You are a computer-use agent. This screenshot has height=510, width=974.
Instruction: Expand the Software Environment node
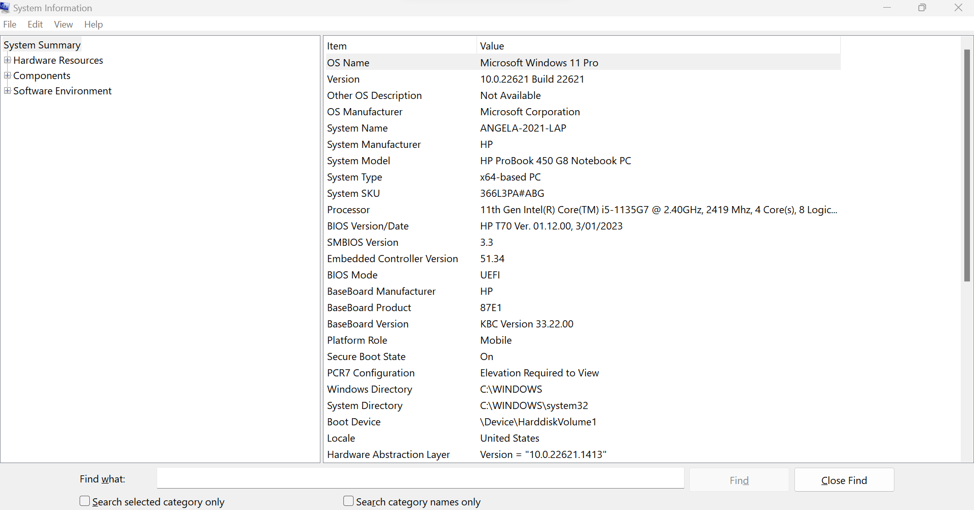coord(7,91)
